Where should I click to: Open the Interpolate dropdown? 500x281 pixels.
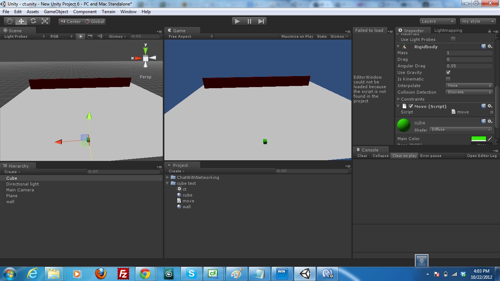pos(469,86)
